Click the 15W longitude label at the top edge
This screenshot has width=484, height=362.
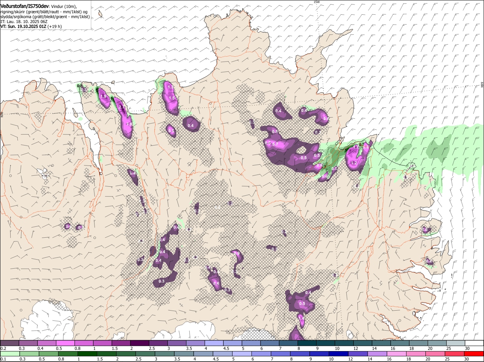[316, 2]
